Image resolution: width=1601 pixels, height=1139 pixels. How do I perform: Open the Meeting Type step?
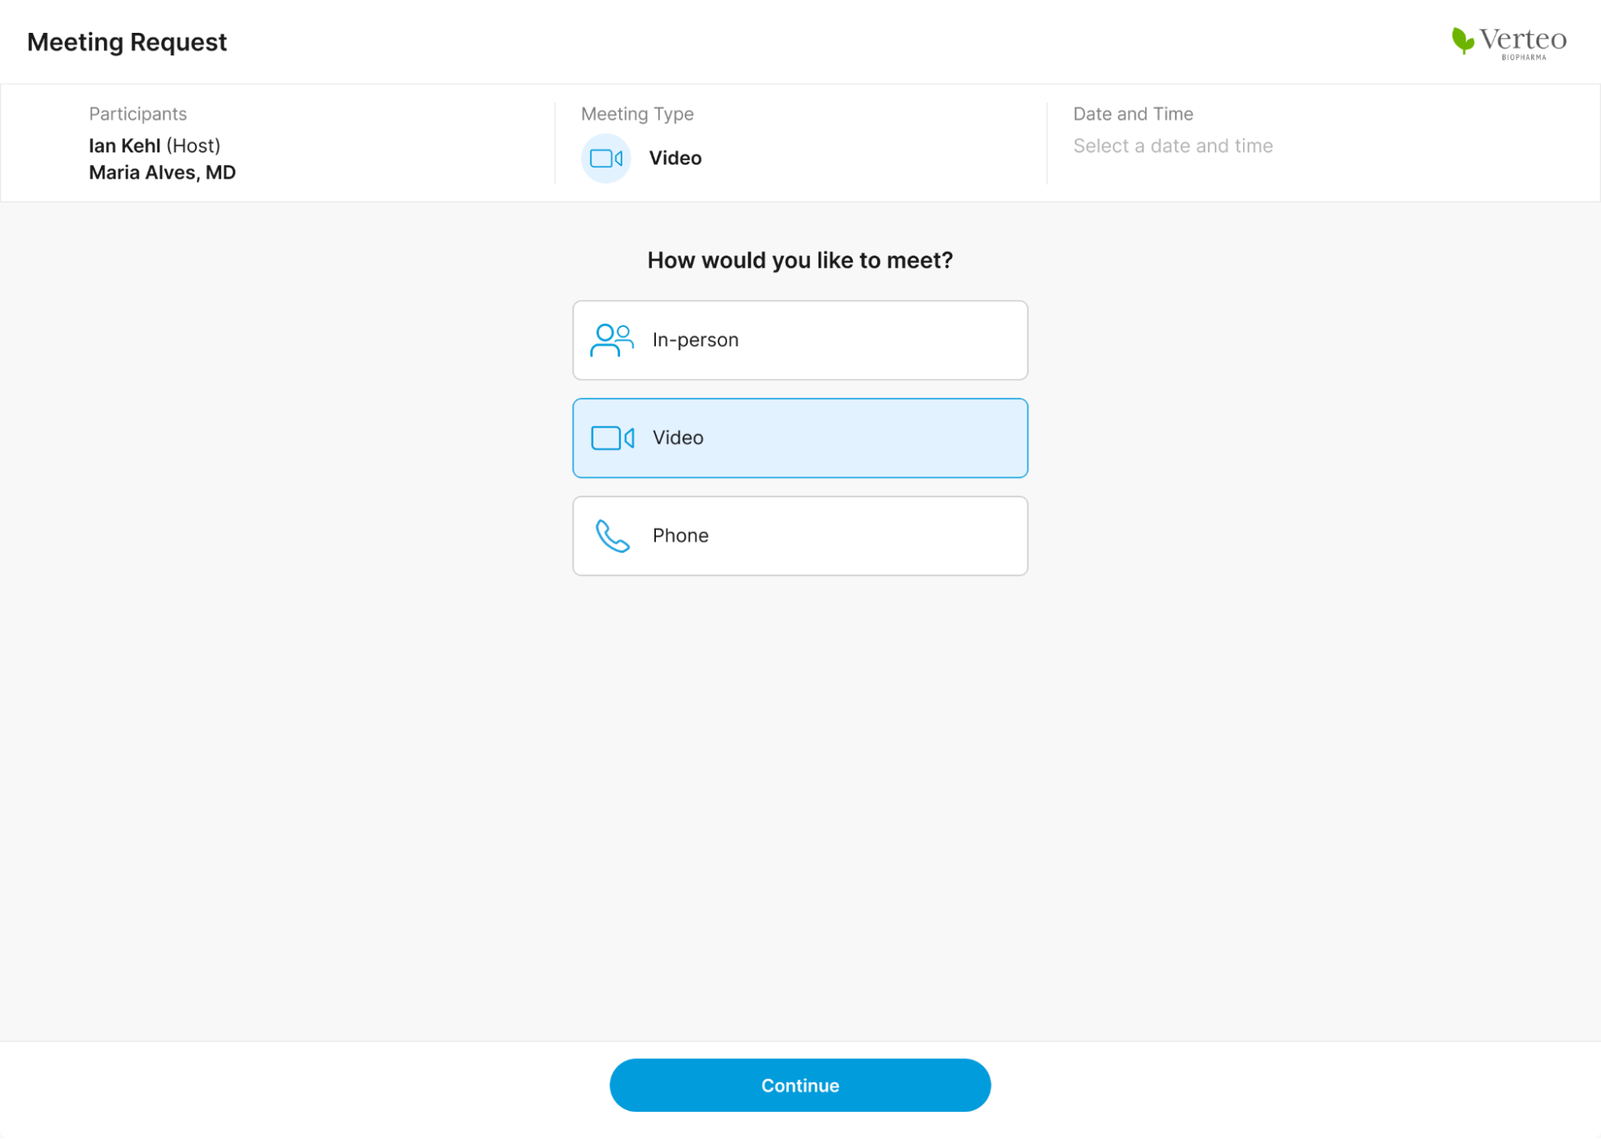click(637, 114)
